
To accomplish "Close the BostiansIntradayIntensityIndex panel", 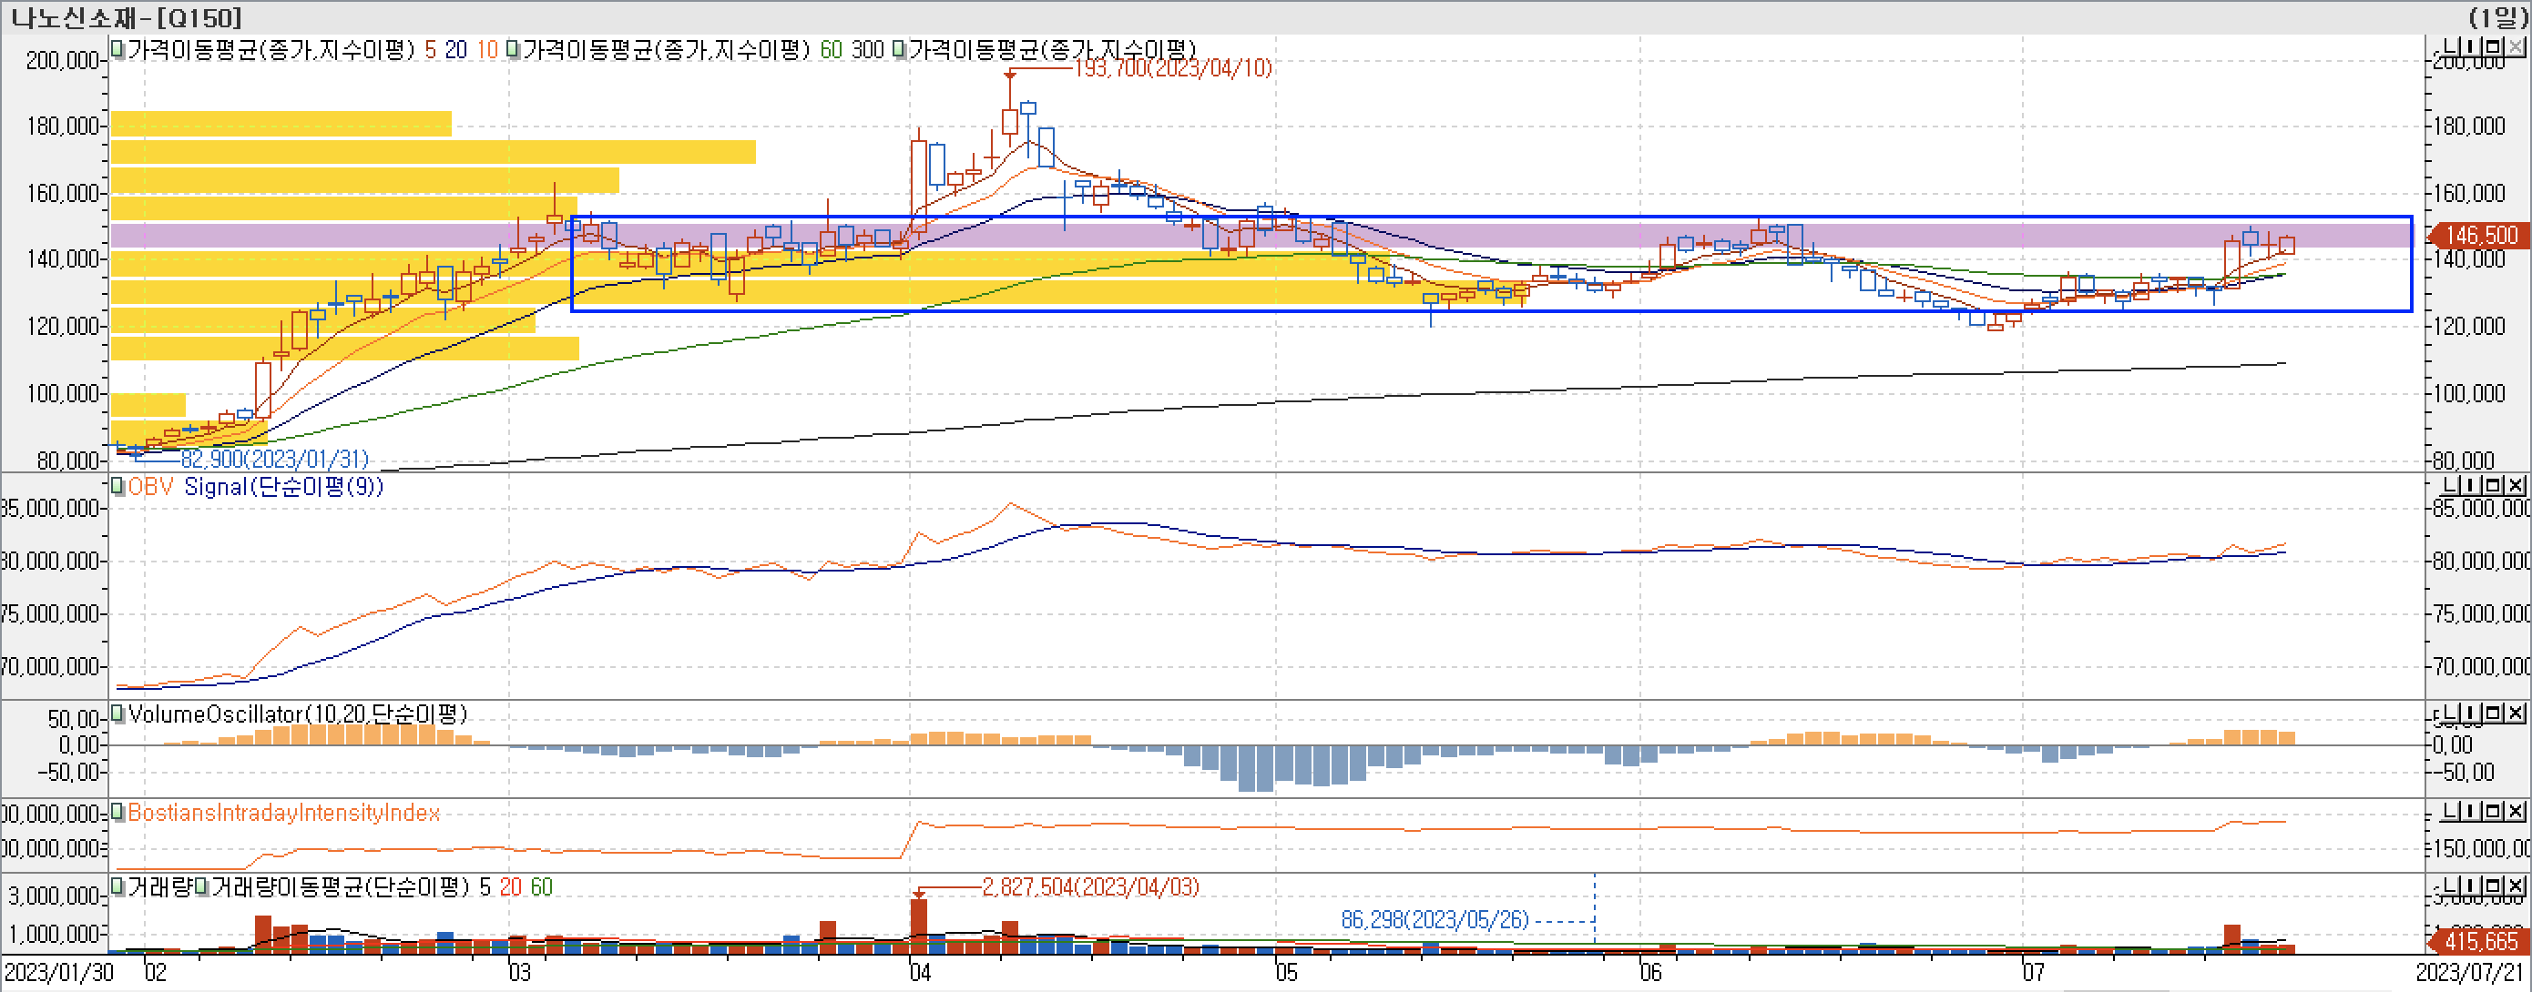I will pos(2515,811).
